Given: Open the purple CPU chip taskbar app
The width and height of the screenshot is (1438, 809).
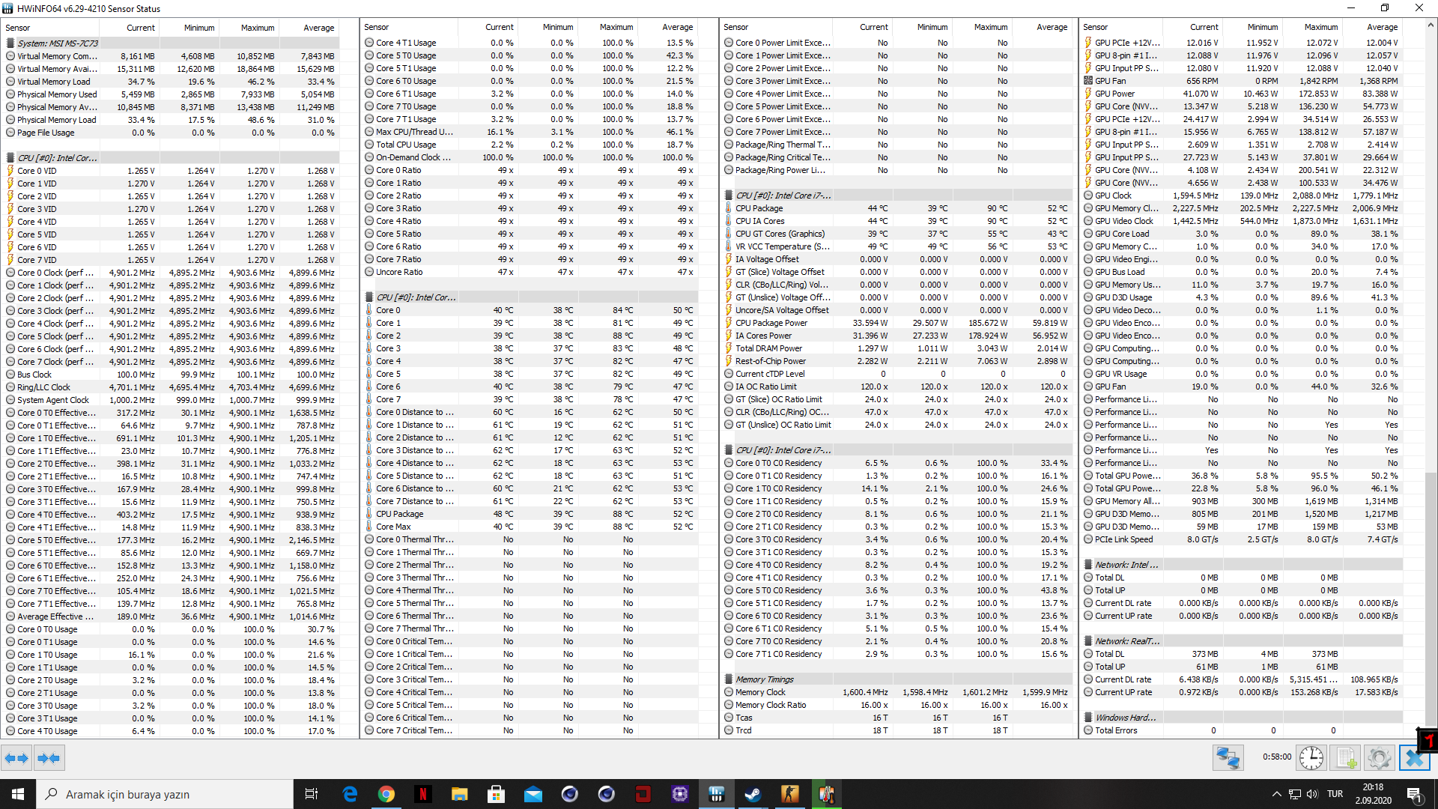Looking at the screenshot, I should (680, 794).
